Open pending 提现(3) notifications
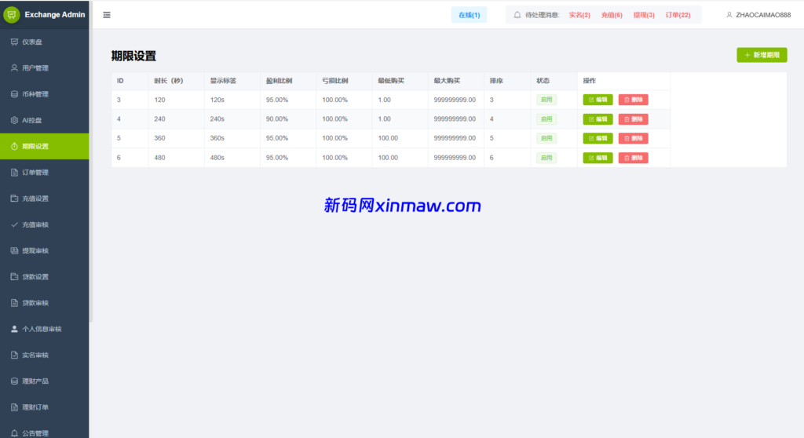 coord(644,15)
